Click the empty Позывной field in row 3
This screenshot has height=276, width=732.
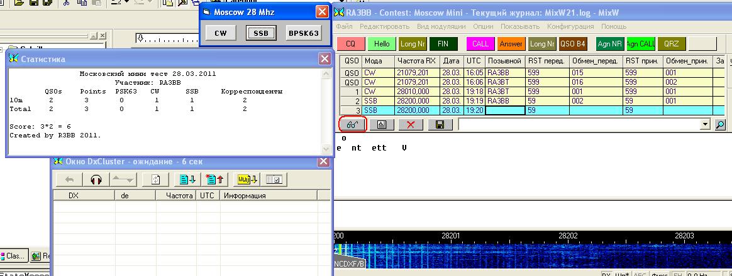[x=504, y=110]
